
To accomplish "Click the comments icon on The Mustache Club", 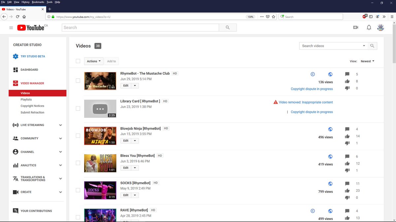I will click(347, 74).
